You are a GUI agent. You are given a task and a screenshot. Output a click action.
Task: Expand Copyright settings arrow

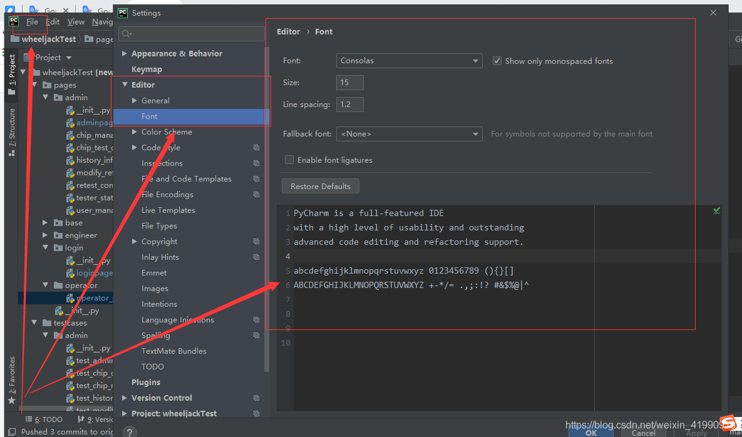(135, 241)
